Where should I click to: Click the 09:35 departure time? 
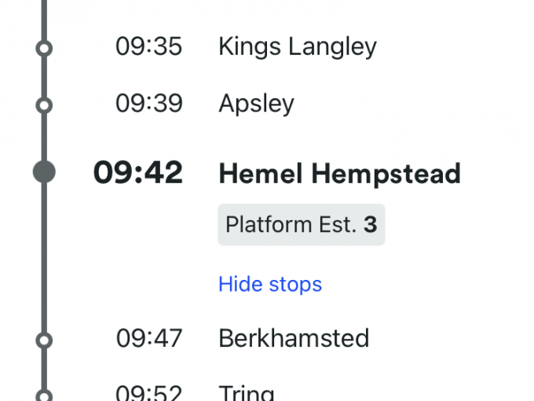coord(149,46)
